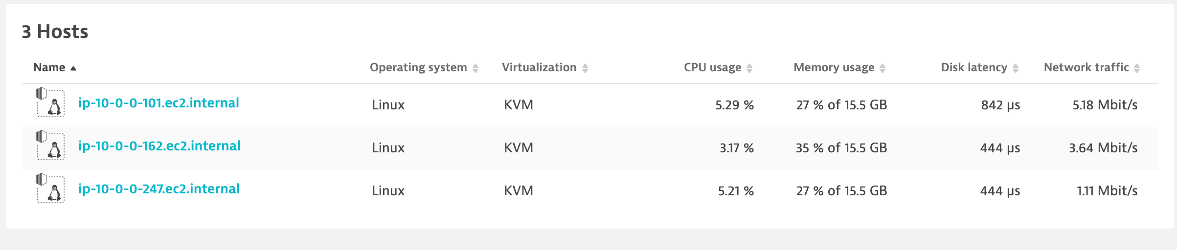This screenshot has width=1177, height=250.
Task: Sort using the Disk latency arrows icon
Action: click(x=1016, y=68)
